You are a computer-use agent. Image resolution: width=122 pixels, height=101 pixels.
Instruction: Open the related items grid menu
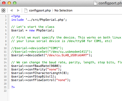pyautogui.click(x=4, y=10)
